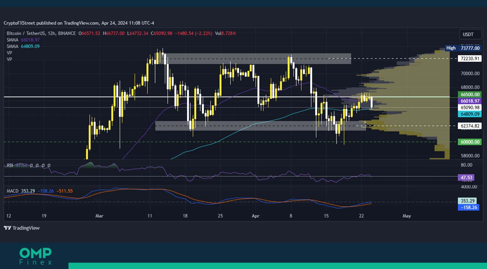The width and height of the screenshot is (487, 269).
Task: Click the first VP indicator label
Action: click(9, 53)
